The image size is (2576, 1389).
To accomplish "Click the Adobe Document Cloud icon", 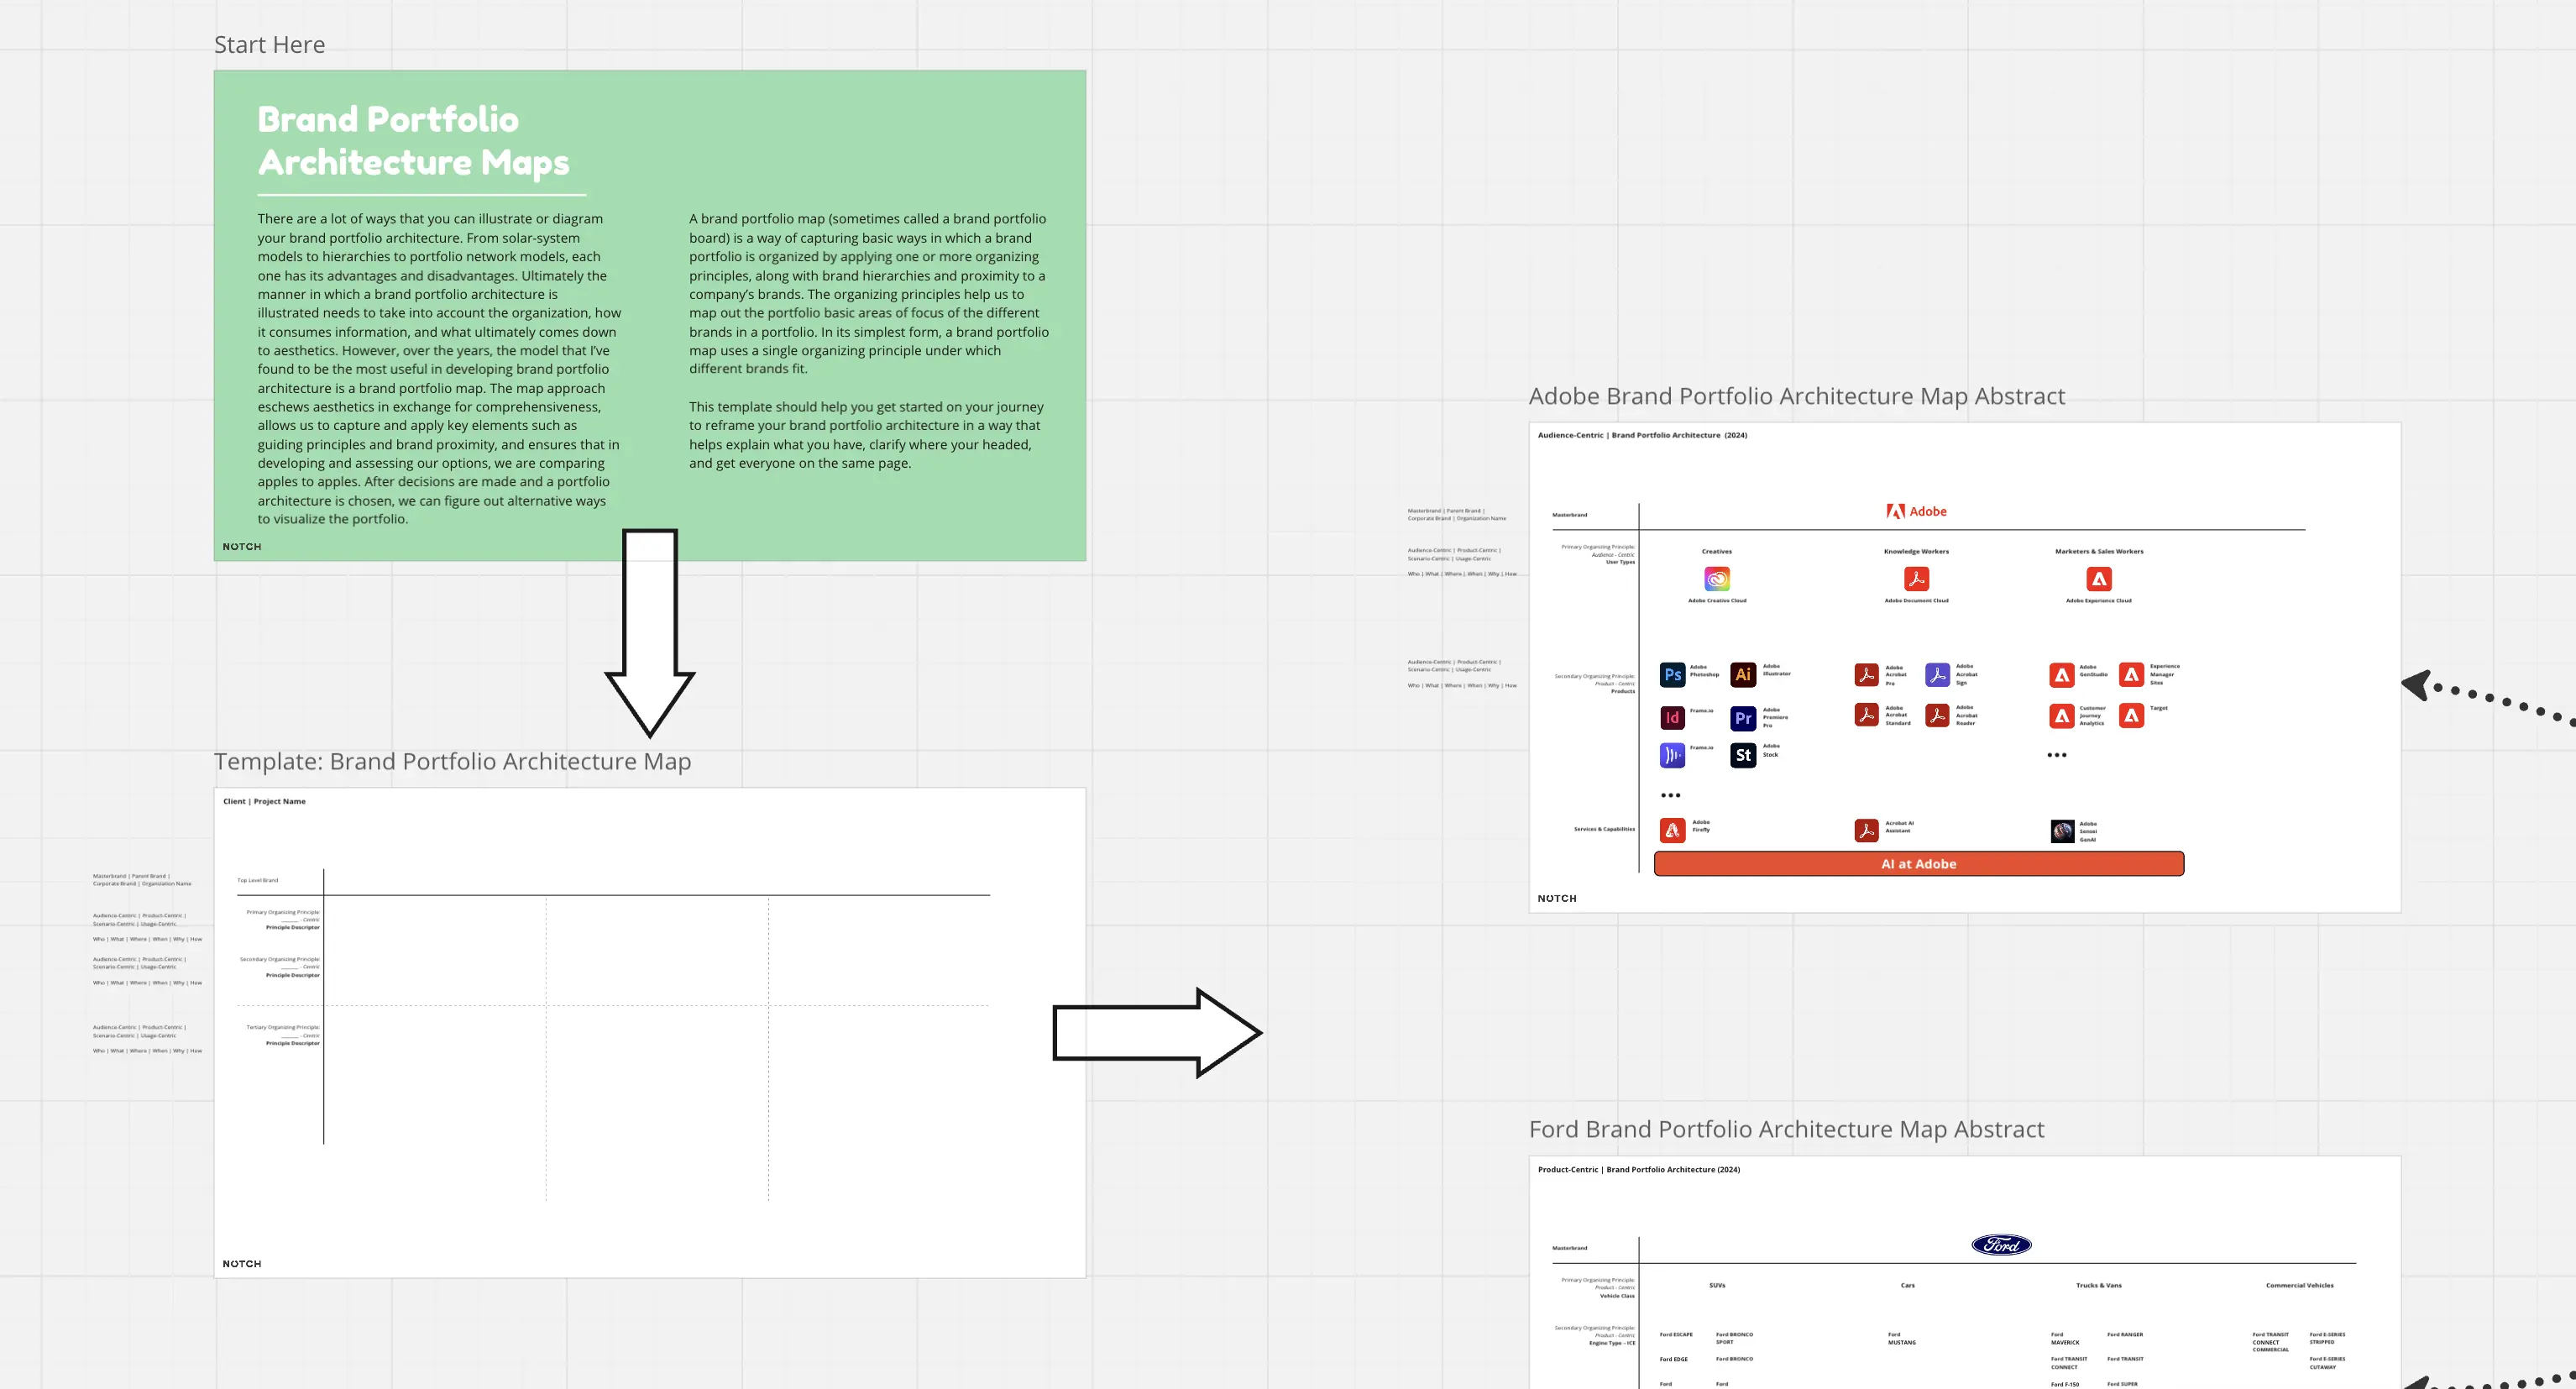I will point(1916,578).
